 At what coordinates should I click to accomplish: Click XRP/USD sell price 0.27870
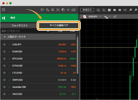(x=62, y=80)
